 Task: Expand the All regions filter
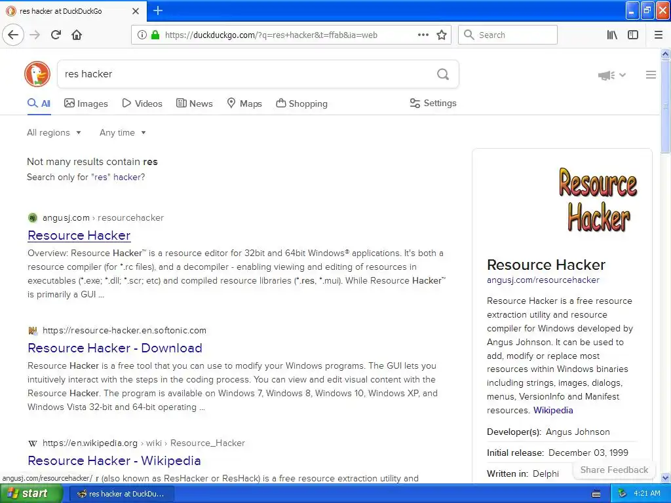pos(54,132)
